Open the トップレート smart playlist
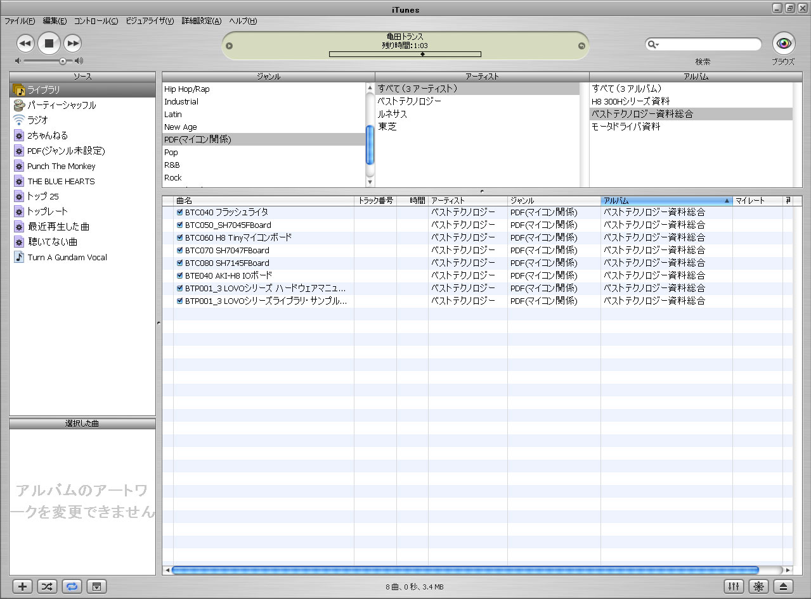811x599 pixels. 82,211
